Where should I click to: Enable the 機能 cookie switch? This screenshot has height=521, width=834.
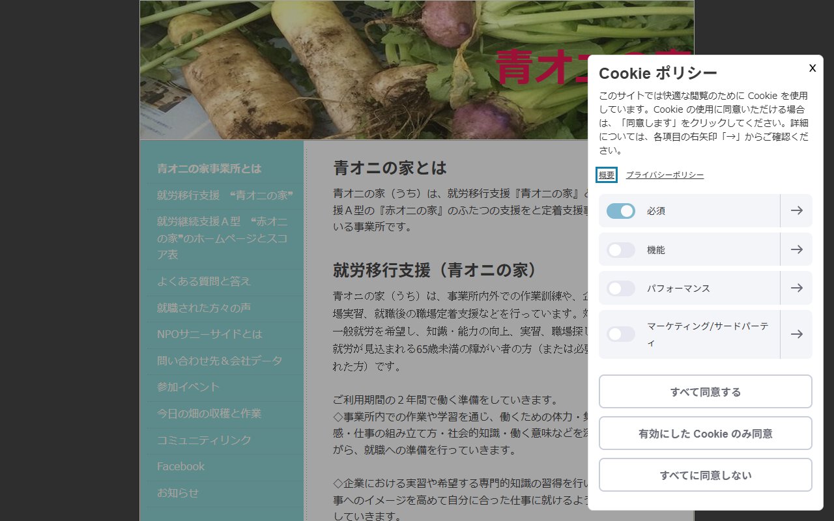point(621,250)
